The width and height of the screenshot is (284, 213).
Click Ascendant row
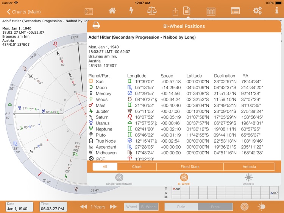pyautogui.click(x=176, y=147)
